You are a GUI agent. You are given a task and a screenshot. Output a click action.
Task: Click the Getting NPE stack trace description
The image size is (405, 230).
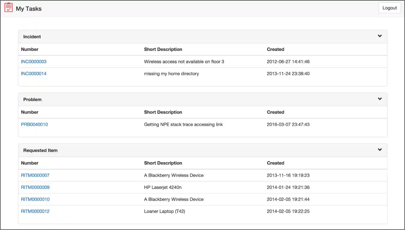point(183,124)
